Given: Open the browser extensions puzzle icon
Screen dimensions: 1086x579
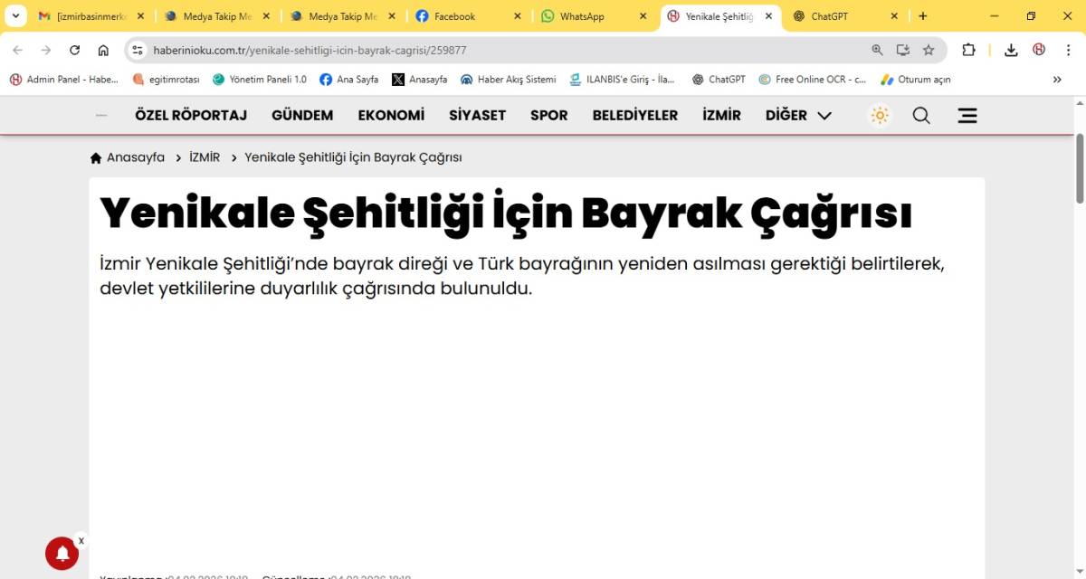Looking at the screenshot, I should [x=970, y=51].
